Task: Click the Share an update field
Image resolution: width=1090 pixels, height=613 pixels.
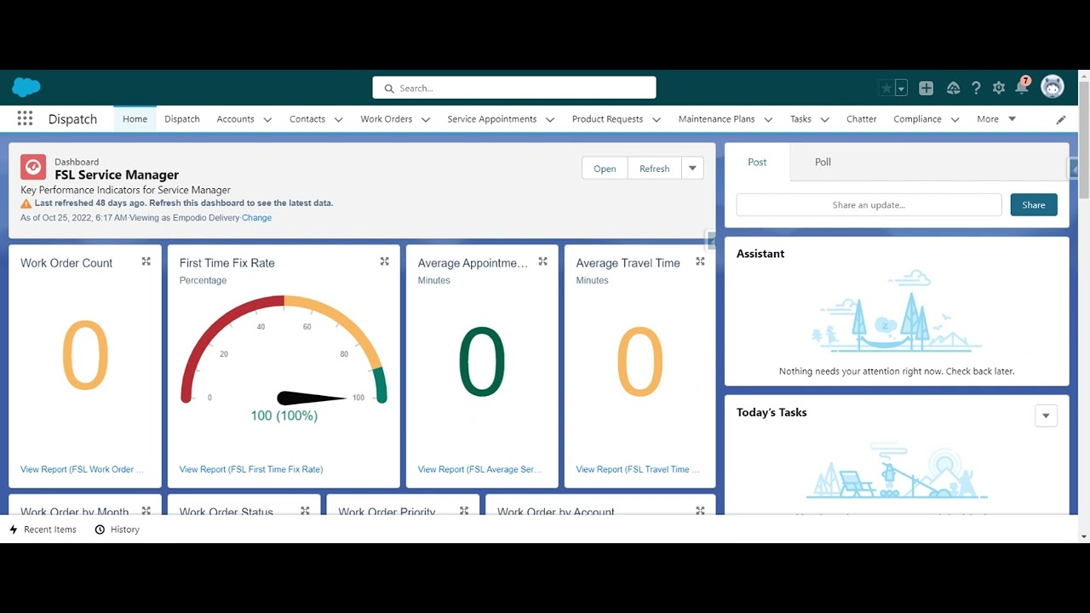Action: click(869, 205)
